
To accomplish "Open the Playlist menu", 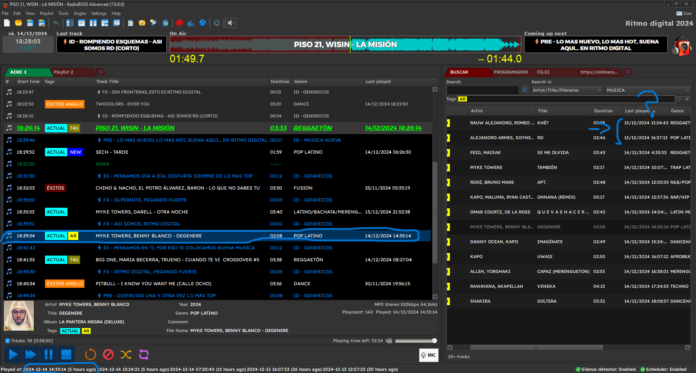I will click(x=46, y=13).
